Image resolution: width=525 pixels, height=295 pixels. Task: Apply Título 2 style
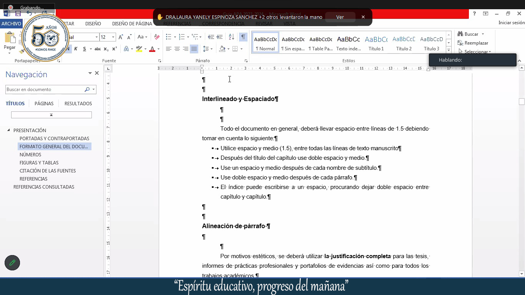coord(404,43)
